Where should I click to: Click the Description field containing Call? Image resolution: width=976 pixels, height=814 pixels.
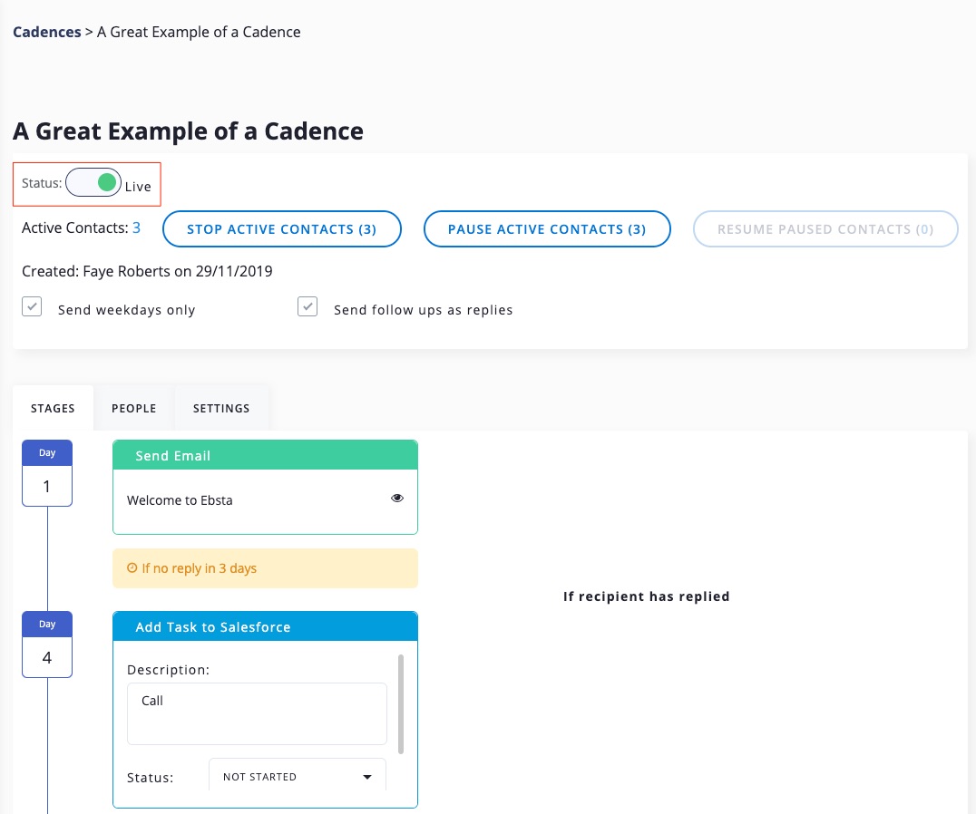(257, 713)
